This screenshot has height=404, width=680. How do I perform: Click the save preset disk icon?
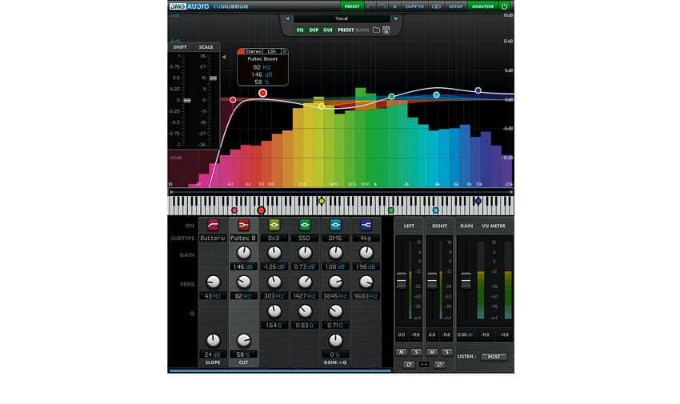[386, 30]
